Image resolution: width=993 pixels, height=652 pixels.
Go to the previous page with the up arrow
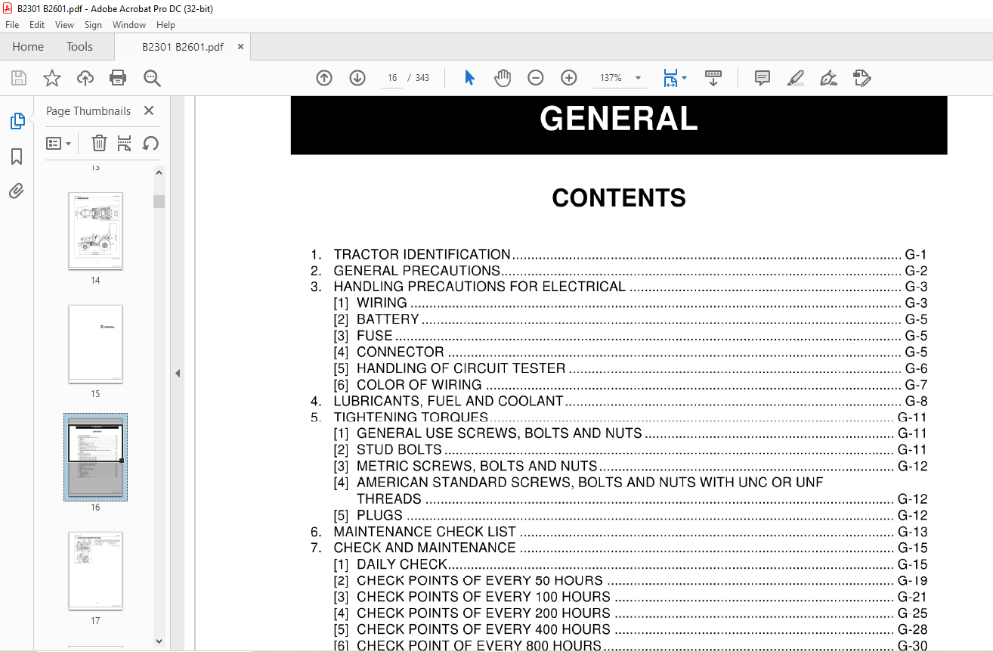point(324,78)
